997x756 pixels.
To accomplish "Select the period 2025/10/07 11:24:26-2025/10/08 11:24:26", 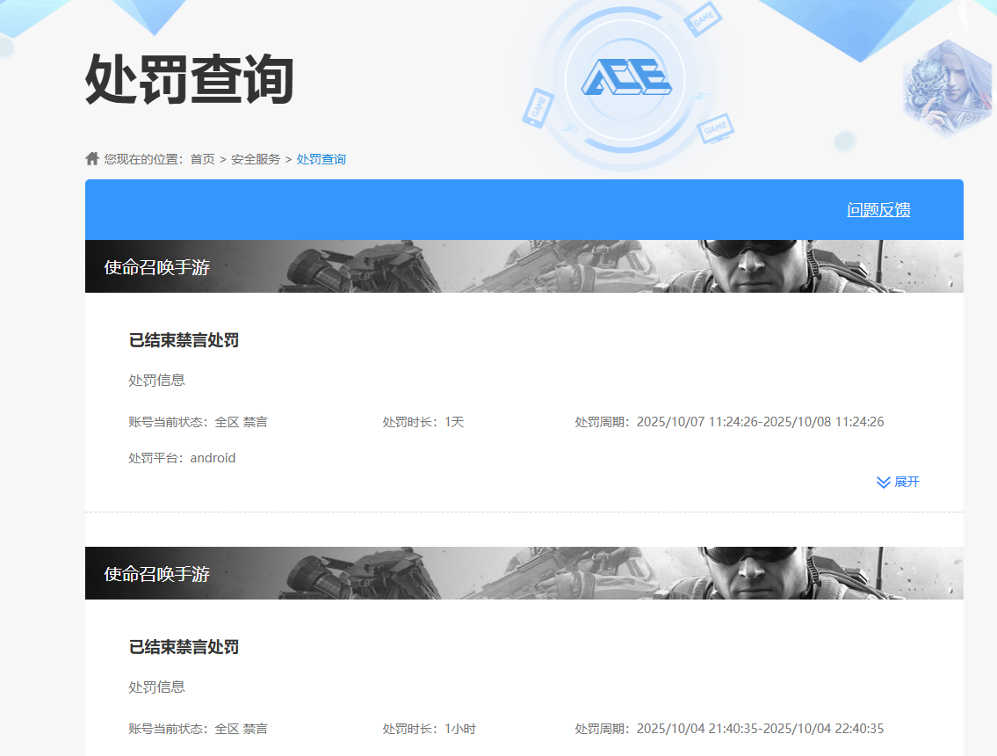I will [x=760, y=422].
